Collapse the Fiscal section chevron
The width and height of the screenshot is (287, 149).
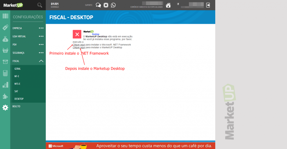[x=41, y=61]
